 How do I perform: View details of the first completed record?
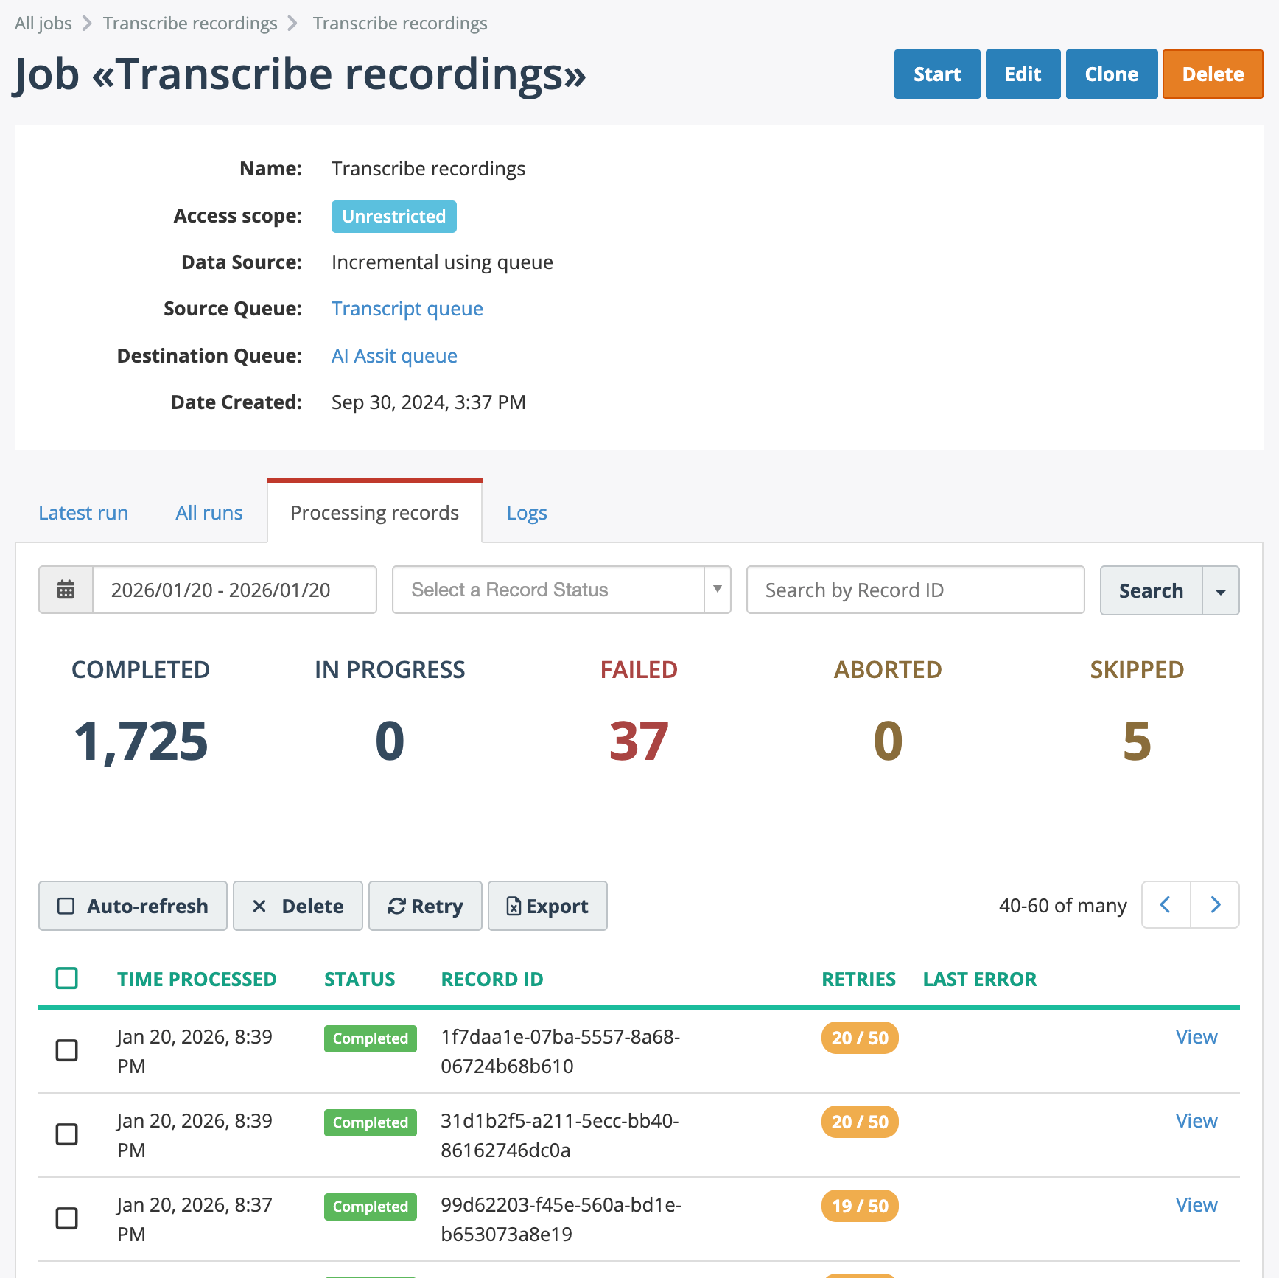1196,1036
